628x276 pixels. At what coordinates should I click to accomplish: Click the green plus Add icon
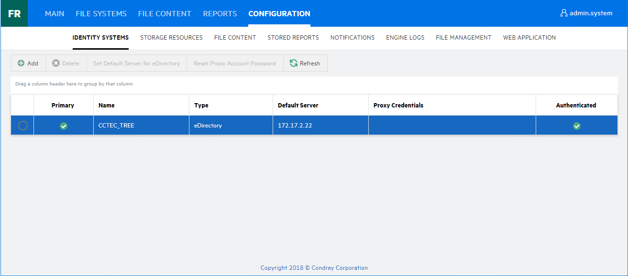point(21,63)
